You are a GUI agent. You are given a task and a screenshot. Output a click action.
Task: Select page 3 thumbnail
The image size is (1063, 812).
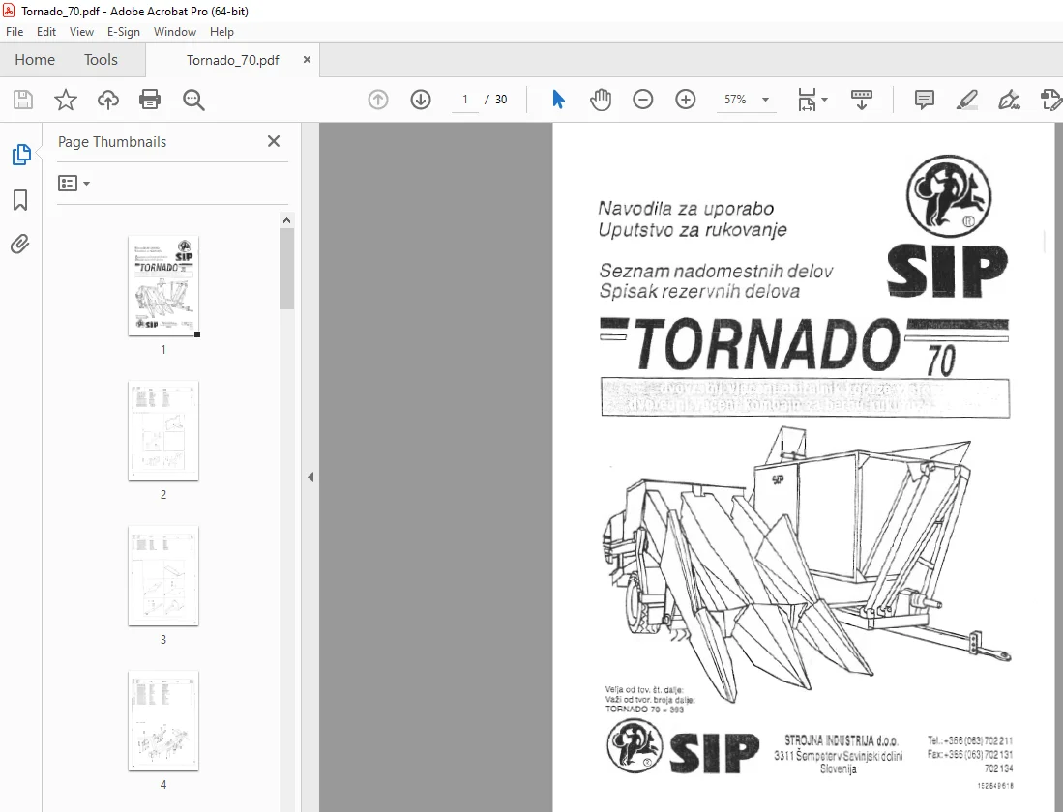click(163, 576)
